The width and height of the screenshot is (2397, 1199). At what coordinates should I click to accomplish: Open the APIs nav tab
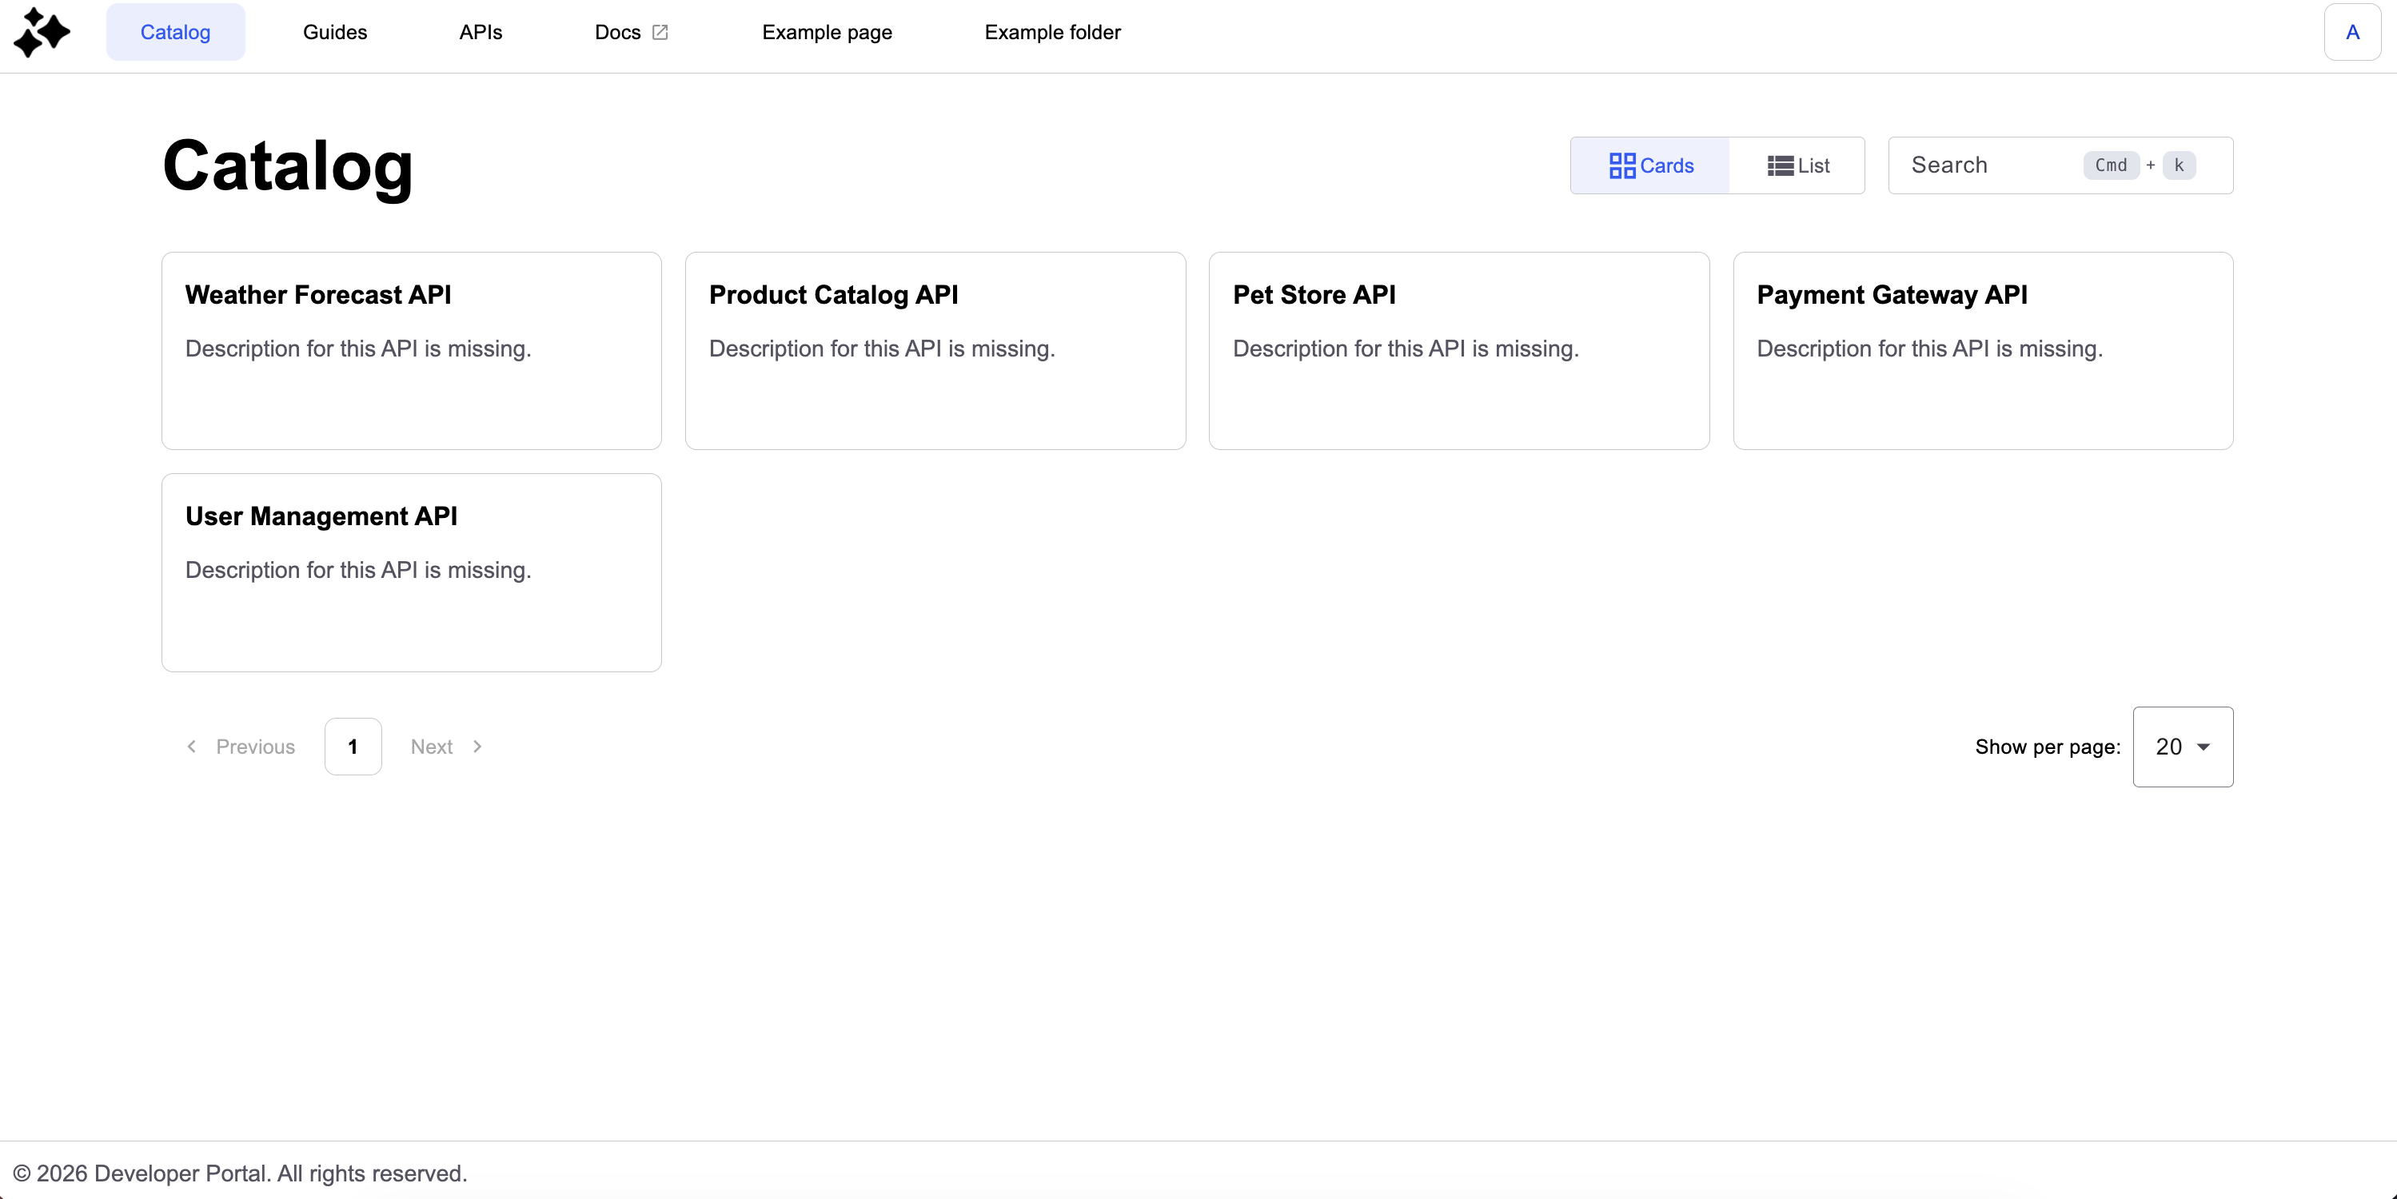pyautogui.click(x=481, y=33)
